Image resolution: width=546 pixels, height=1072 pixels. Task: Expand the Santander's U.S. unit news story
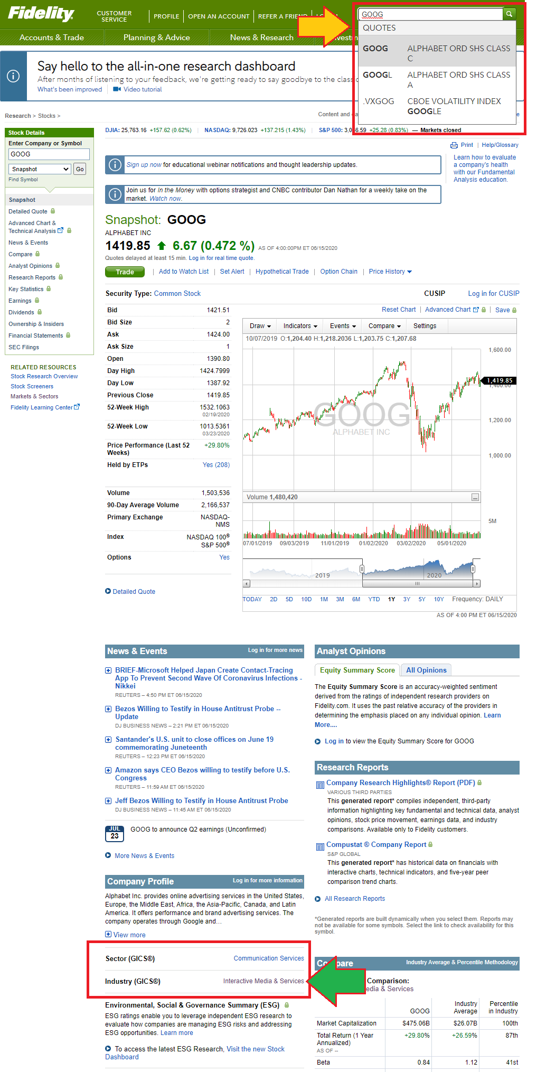[108, 740]
